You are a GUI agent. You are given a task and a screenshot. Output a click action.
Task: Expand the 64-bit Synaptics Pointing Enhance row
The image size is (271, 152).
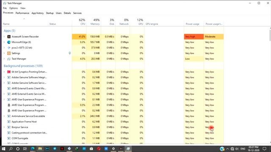(4, 72)
